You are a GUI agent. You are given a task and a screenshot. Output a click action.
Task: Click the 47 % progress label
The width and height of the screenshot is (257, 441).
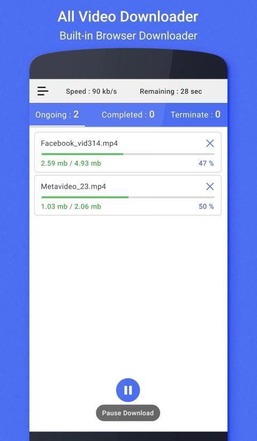pos(206,163)
